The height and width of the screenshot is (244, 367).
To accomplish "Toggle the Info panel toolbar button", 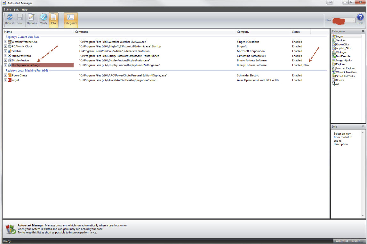I will 53,19.
